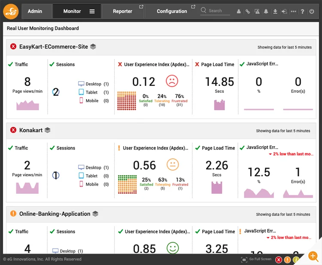Image resolution: width=322 pixels, height=265 pixels.
Task: Click the layers icon beside EasyKart-ECommerce-Site
Action: 93,47
